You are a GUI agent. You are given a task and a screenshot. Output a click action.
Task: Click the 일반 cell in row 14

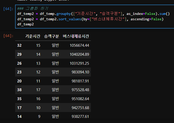55,116
